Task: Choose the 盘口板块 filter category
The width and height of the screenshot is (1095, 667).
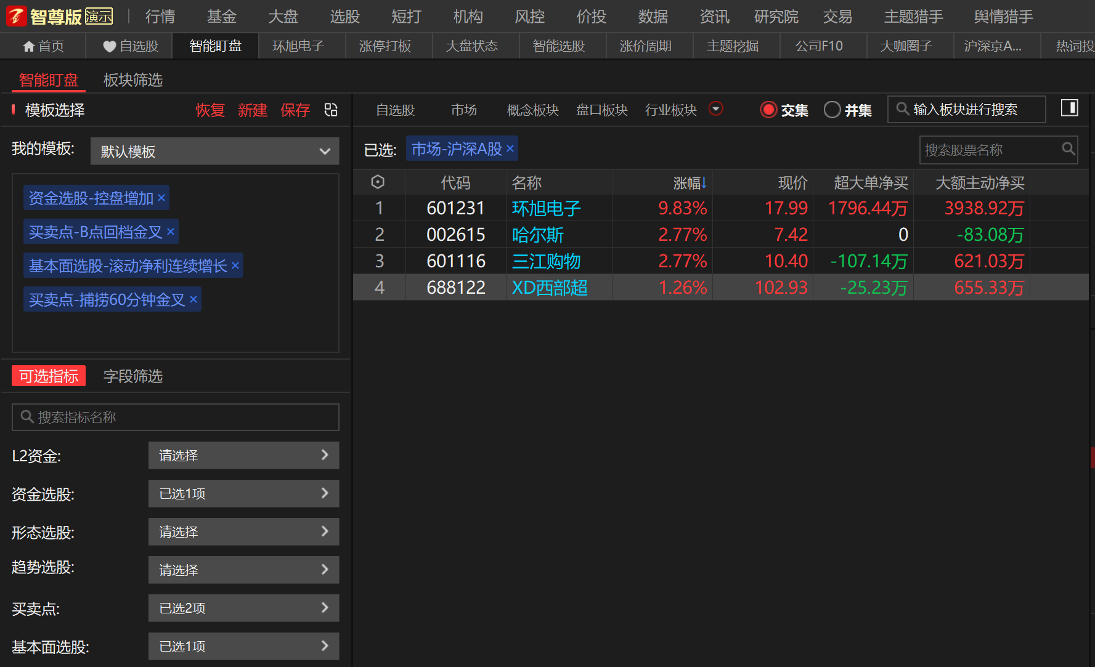Action: click(x=601, y=110)
